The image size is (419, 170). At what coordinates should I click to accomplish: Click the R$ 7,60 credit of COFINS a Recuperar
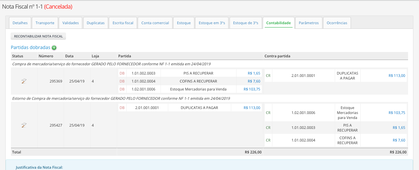tap(399, 140)
